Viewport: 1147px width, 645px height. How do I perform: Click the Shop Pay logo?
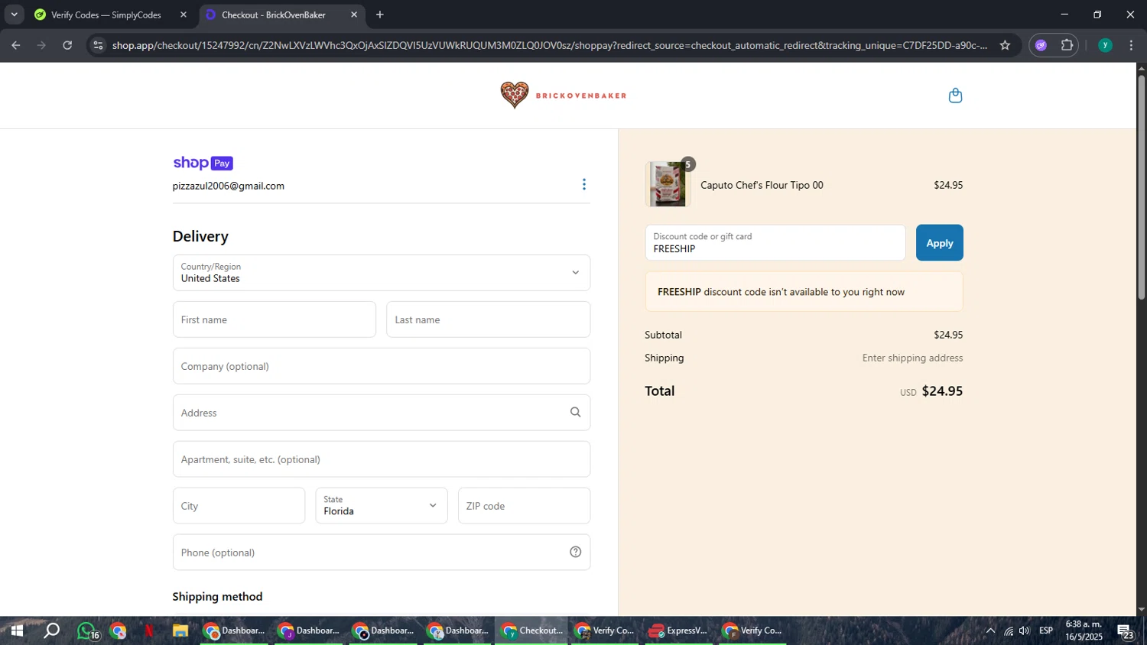203,163
